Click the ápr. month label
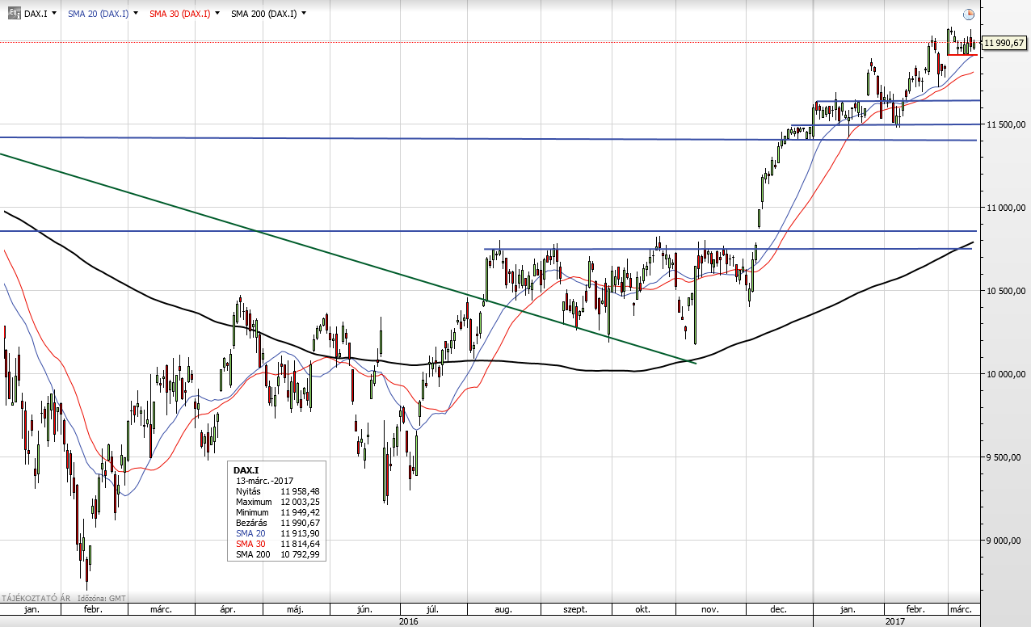1031x627 pixels. click(227, 609)
